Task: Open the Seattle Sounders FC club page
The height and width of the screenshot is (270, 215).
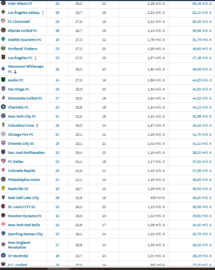Action: click(x=25, y=40)
